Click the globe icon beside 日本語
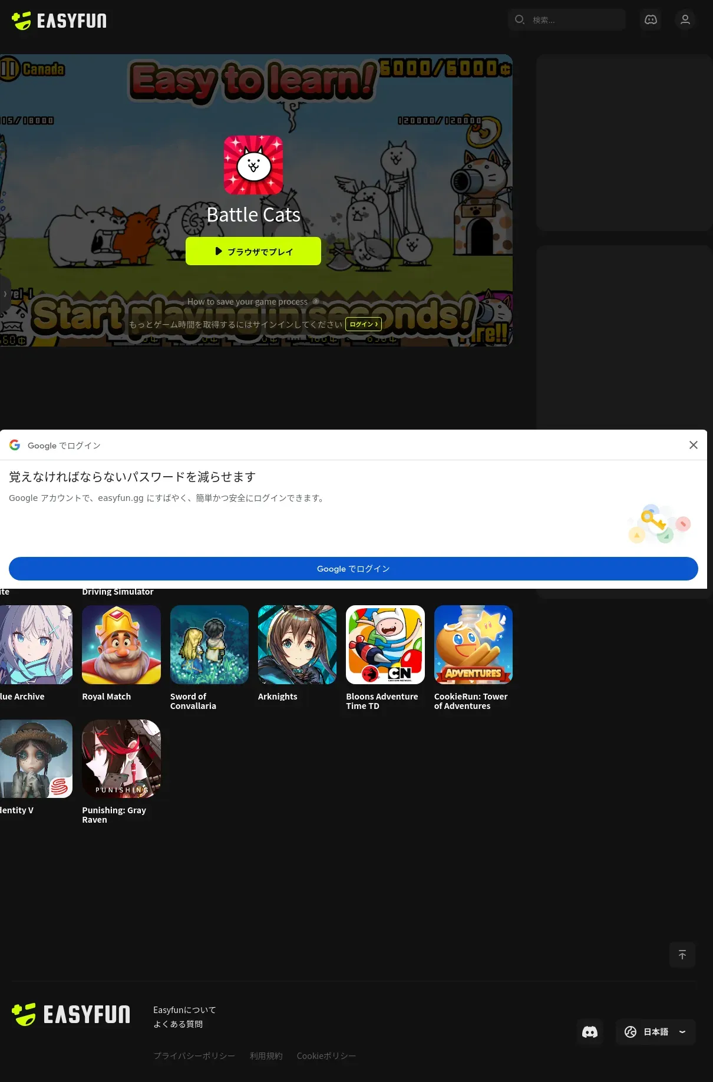 click(631, 1032)
